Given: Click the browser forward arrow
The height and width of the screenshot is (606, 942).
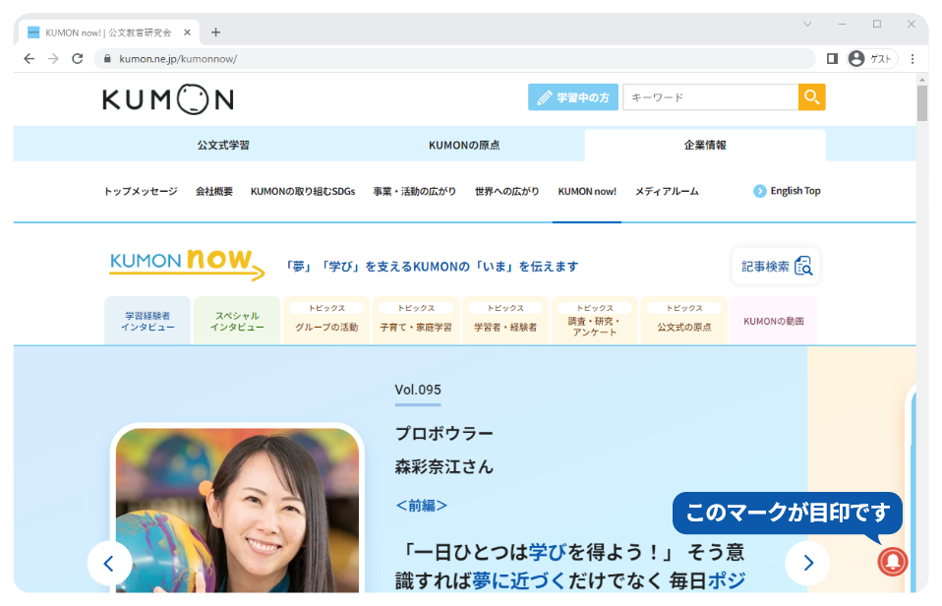Looking at the screenshot, I should [x=53, y=58].
